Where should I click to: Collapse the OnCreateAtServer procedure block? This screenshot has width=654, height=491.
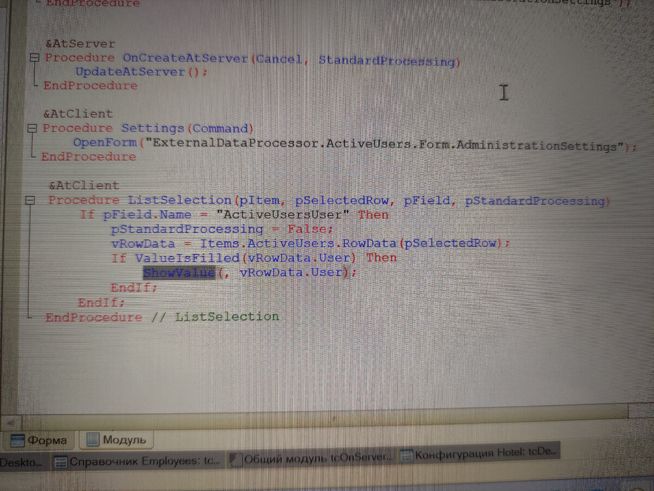pyautogui.click(x=35, y=58)
